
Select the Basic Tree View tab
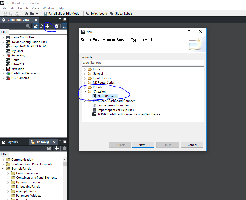tap(18, 20)
